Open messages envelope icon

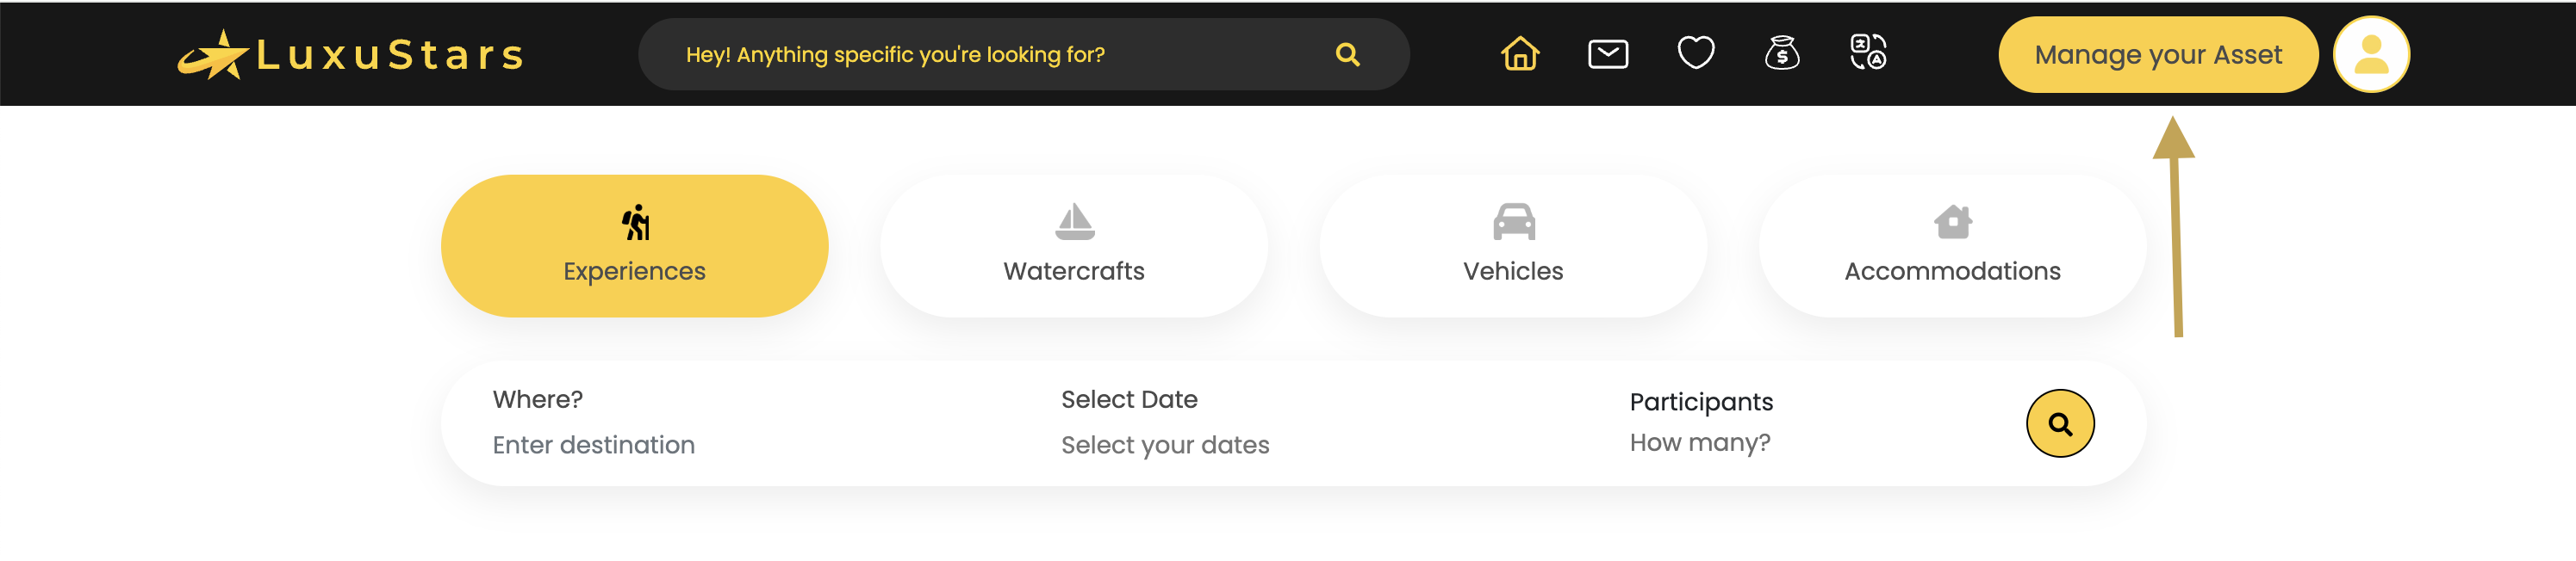(x=1607, y=54)
